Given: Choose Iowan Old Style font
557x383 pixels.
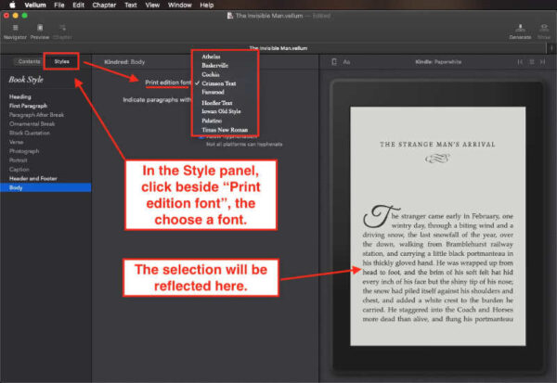Looking at the screenshot, I should 221,111.
